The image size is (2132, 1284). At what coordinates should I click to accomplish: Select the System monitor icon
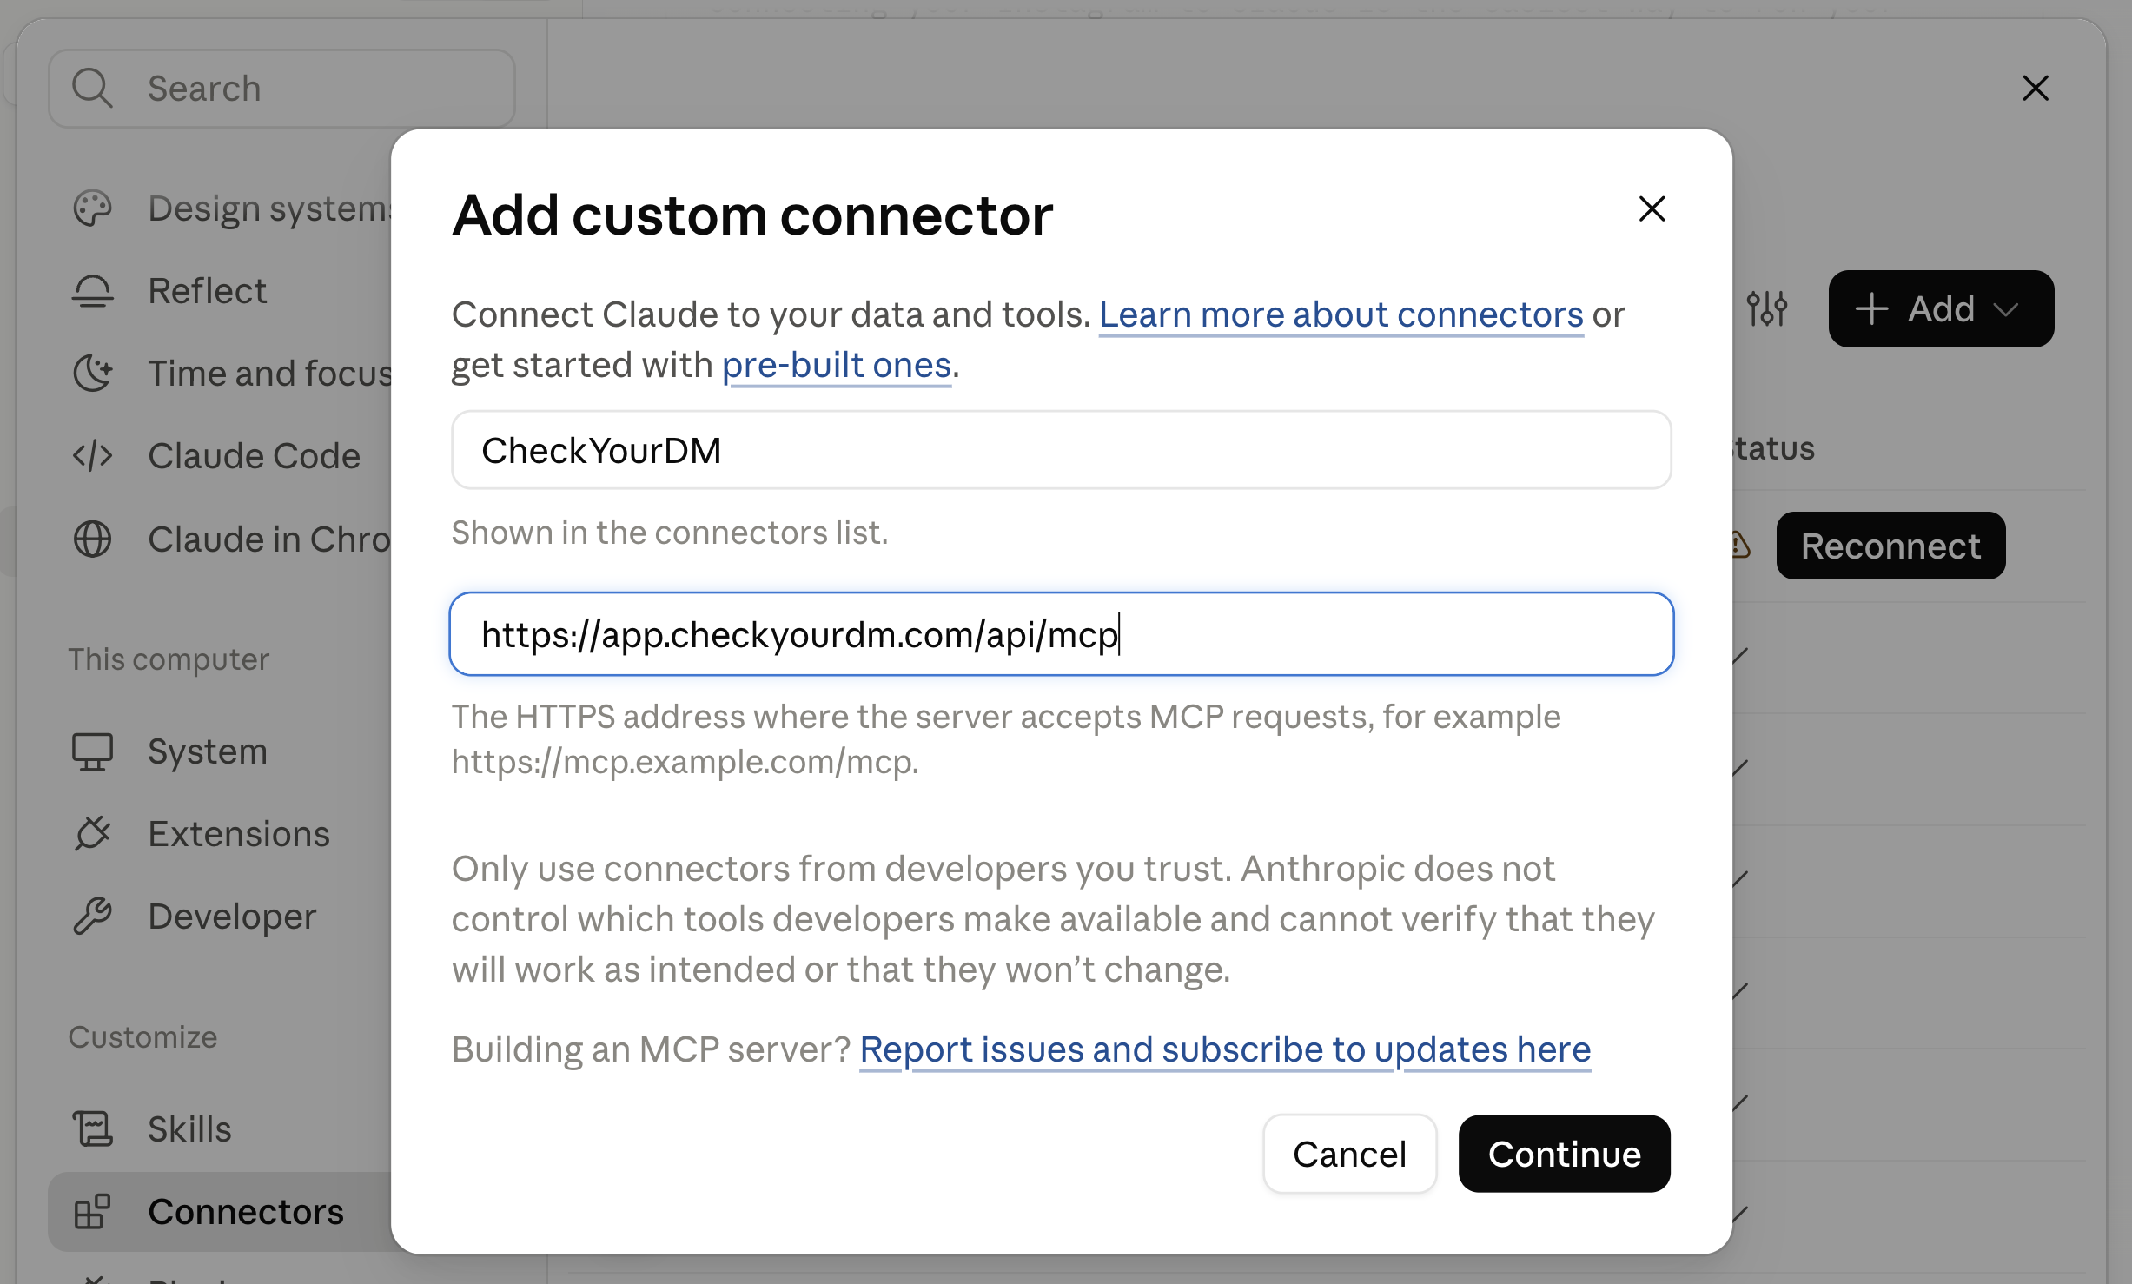pos(92,751)
